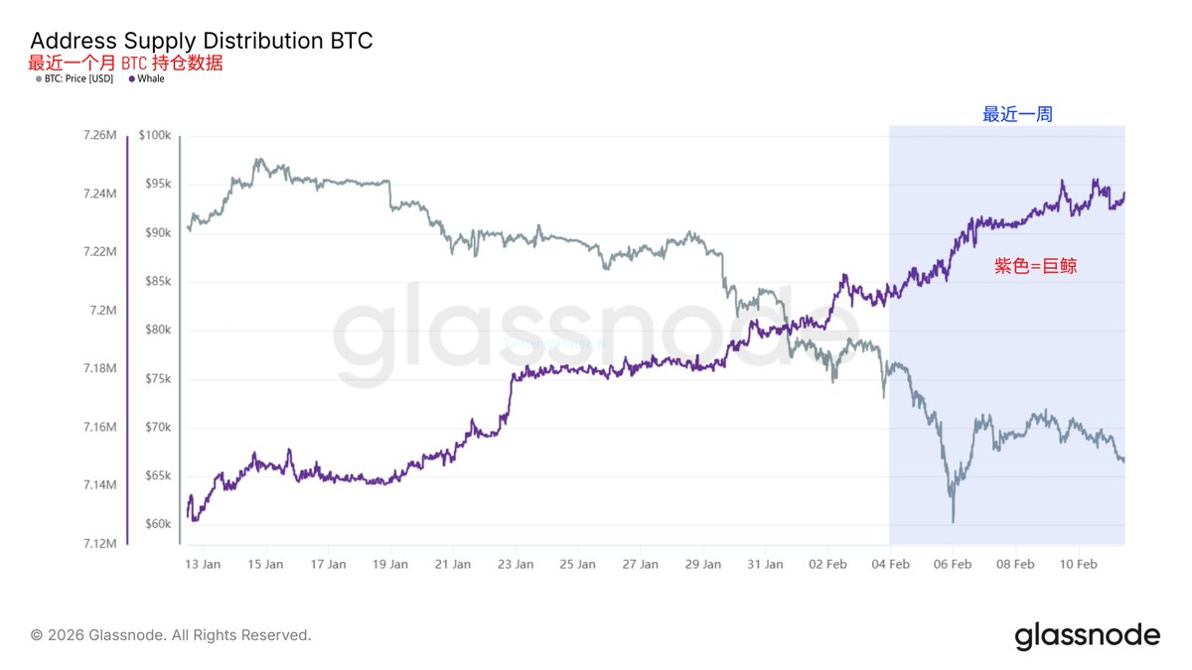Image resolution: width=1192 pixels, height=670 pixels.
Task: Click the purple Whale legend dot
Action: tap(131, 79)
